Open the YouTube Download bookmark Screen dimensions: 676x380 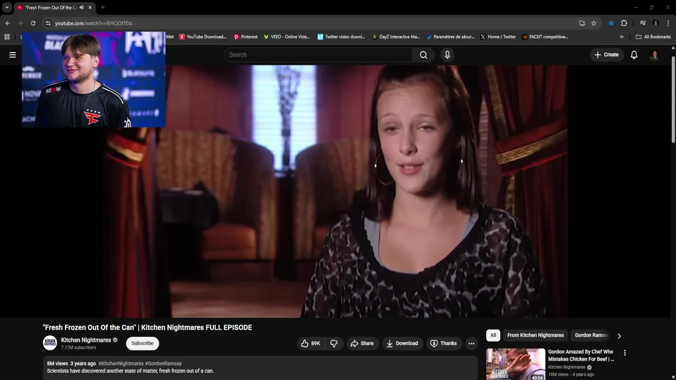click(203, 37)
